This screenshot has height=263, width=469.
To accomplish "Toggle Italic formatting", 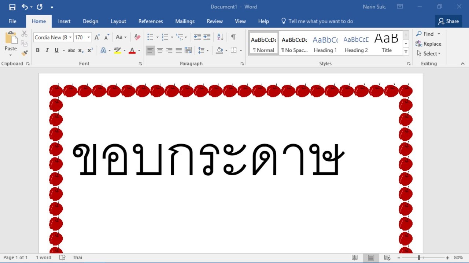I will point(47,50).
